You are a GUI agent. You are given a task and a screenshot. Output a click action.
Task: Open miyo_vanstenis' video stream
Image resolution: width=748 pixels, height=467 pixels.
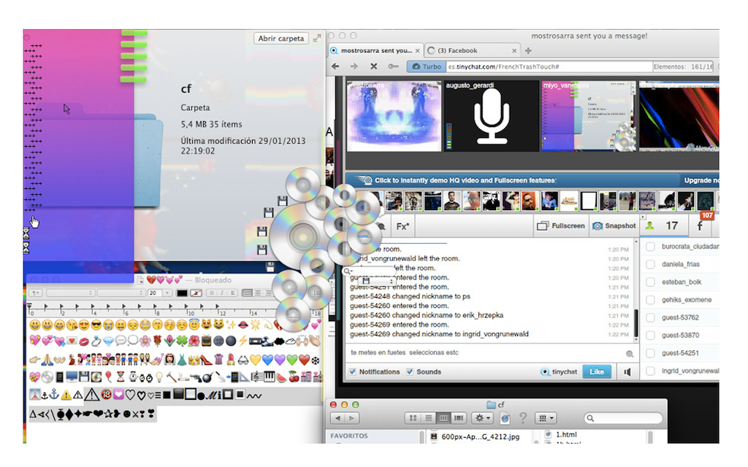click(x=589, y=116)
